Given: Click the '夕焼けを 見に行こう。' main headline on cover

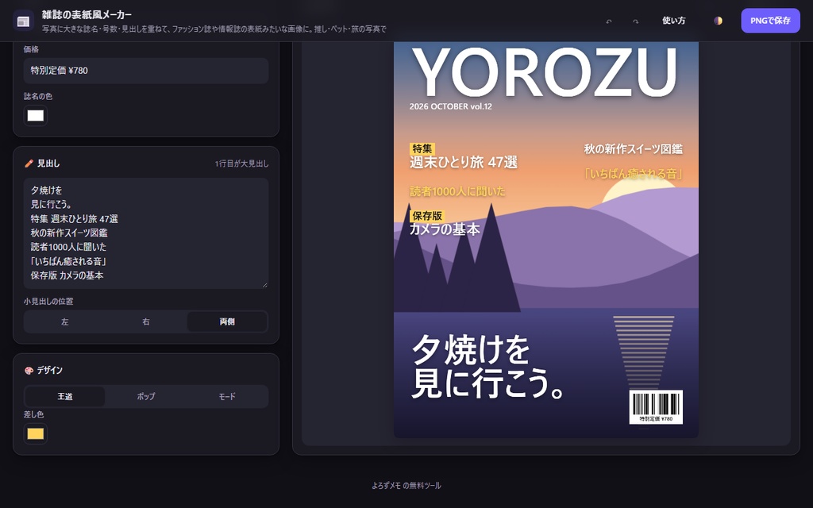Looking at the screenshot, I should tap(488, 367).
